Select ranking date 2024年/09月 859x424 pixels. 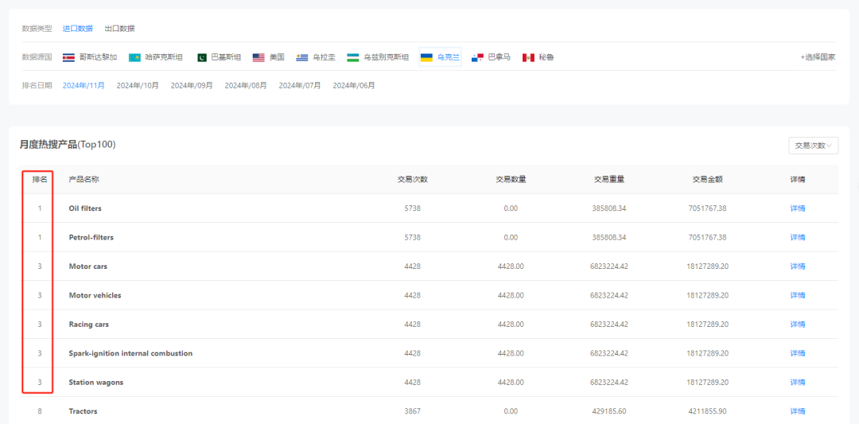192,85
